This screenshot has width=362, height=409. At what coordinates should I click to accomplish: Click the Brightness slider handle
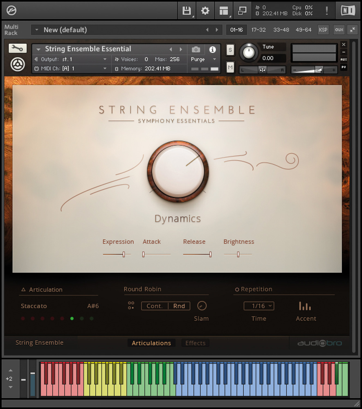point(238,254)
